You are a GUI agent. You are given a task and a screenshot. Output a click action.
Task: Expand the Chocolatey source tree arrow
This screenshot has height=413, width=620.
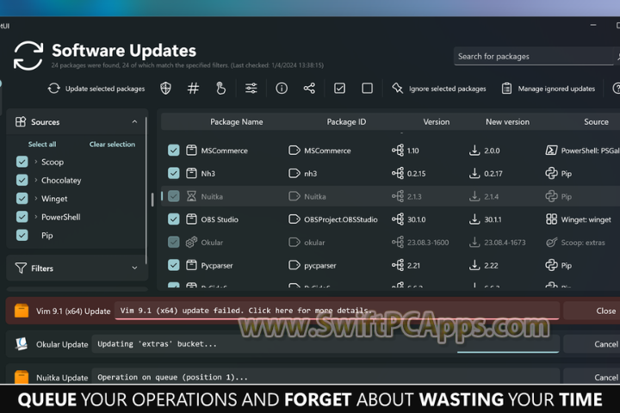pos(35,180)
